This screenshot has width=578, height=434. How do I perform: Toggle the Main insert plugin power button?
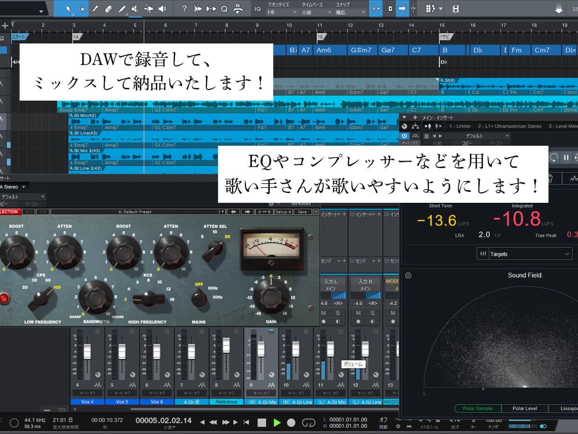405,136
